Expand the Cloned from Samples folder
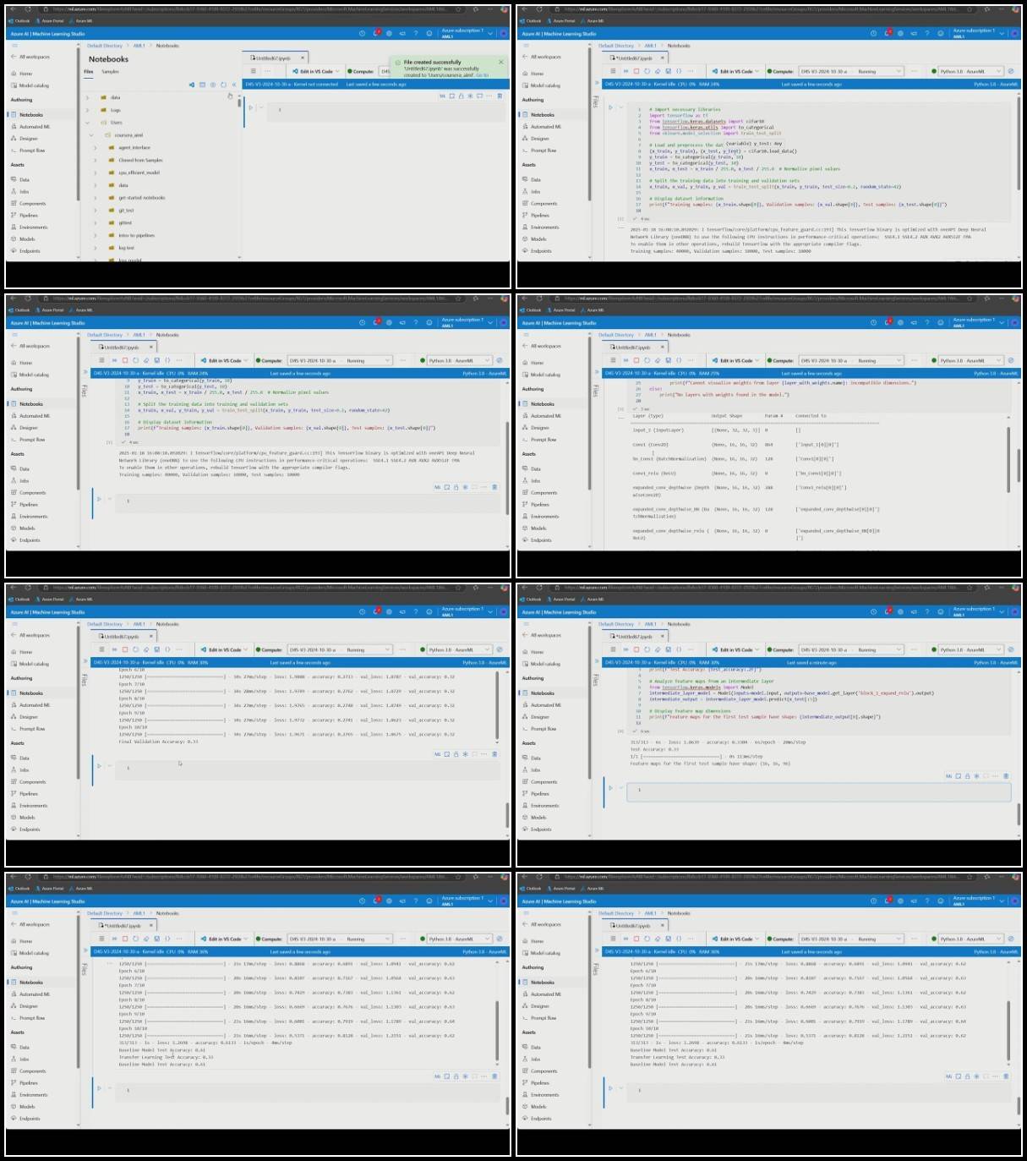Viewport: 1027px width, 1161px height. click(96, 160)
